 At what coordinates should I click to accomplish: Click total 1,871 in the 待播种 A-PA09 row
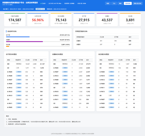[x=88, y=80]
